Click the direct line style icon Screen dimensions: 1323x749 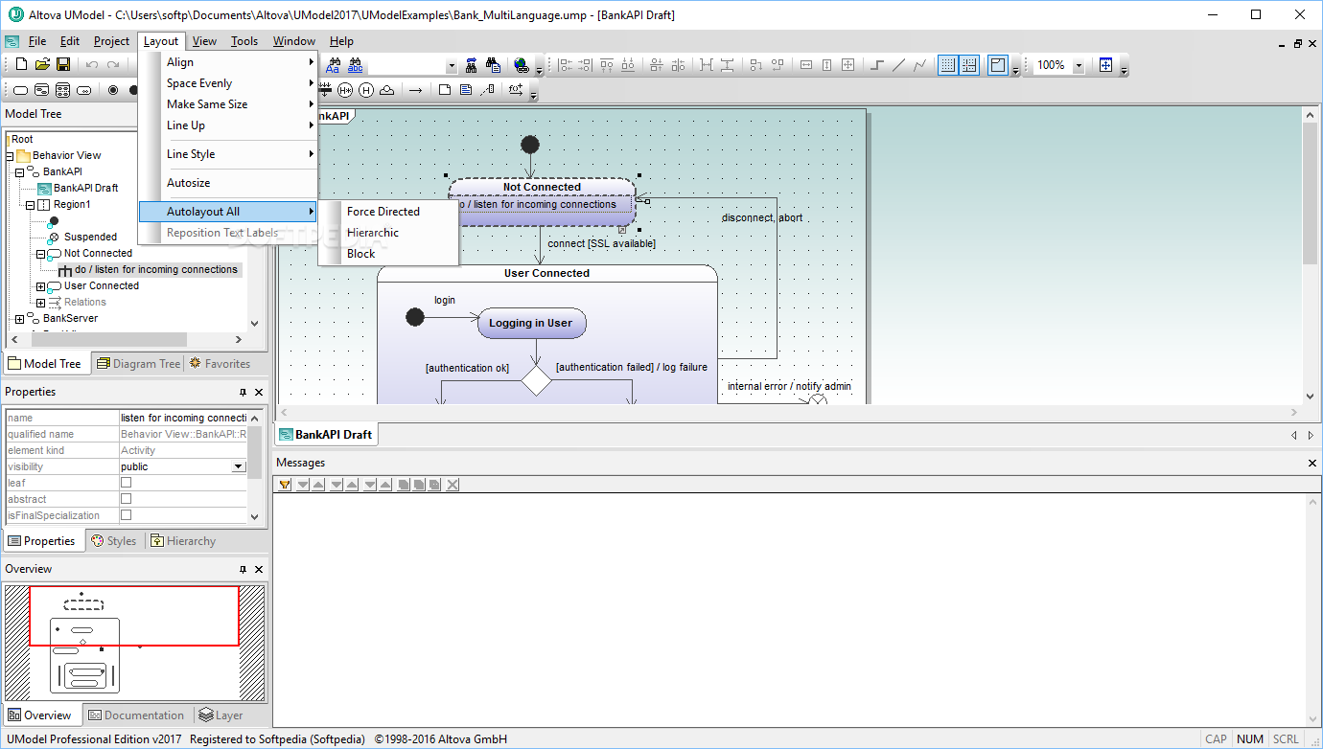[898, 65]
